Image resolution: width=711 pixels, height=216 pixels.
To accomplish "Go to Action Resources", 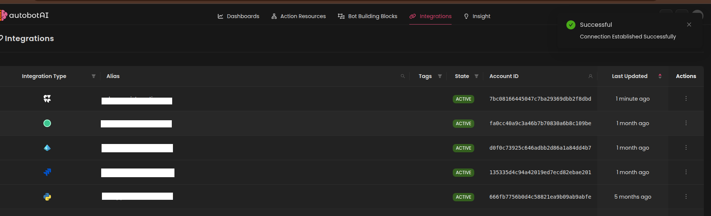I will pyautogui.click(x=298, y=16).
